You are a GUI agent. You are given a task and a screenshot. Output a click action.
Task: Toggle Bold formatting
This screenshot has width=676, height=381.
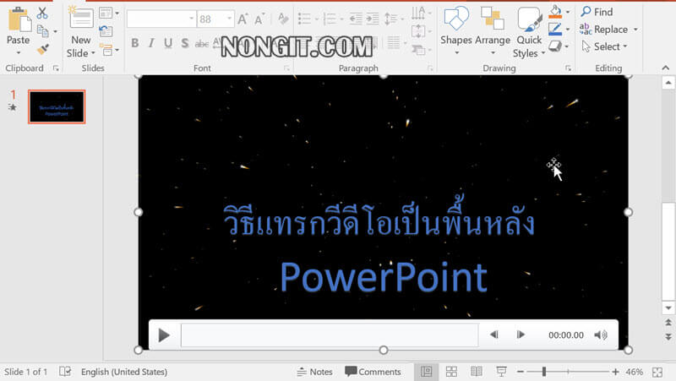[x=135, y=43]
